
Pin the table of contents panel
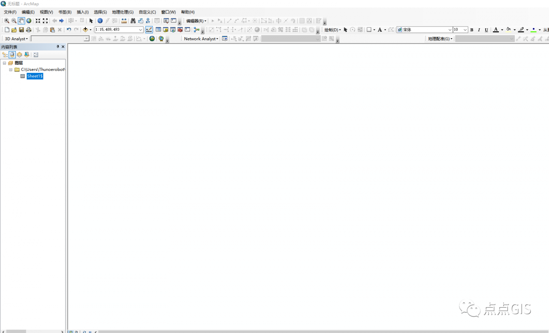[58, 47]
